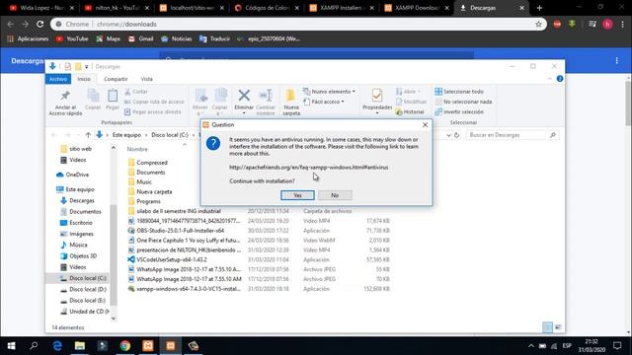Open Chrome from the taskbar
This screenshot has width=632, height=355.
pos(125,346)
